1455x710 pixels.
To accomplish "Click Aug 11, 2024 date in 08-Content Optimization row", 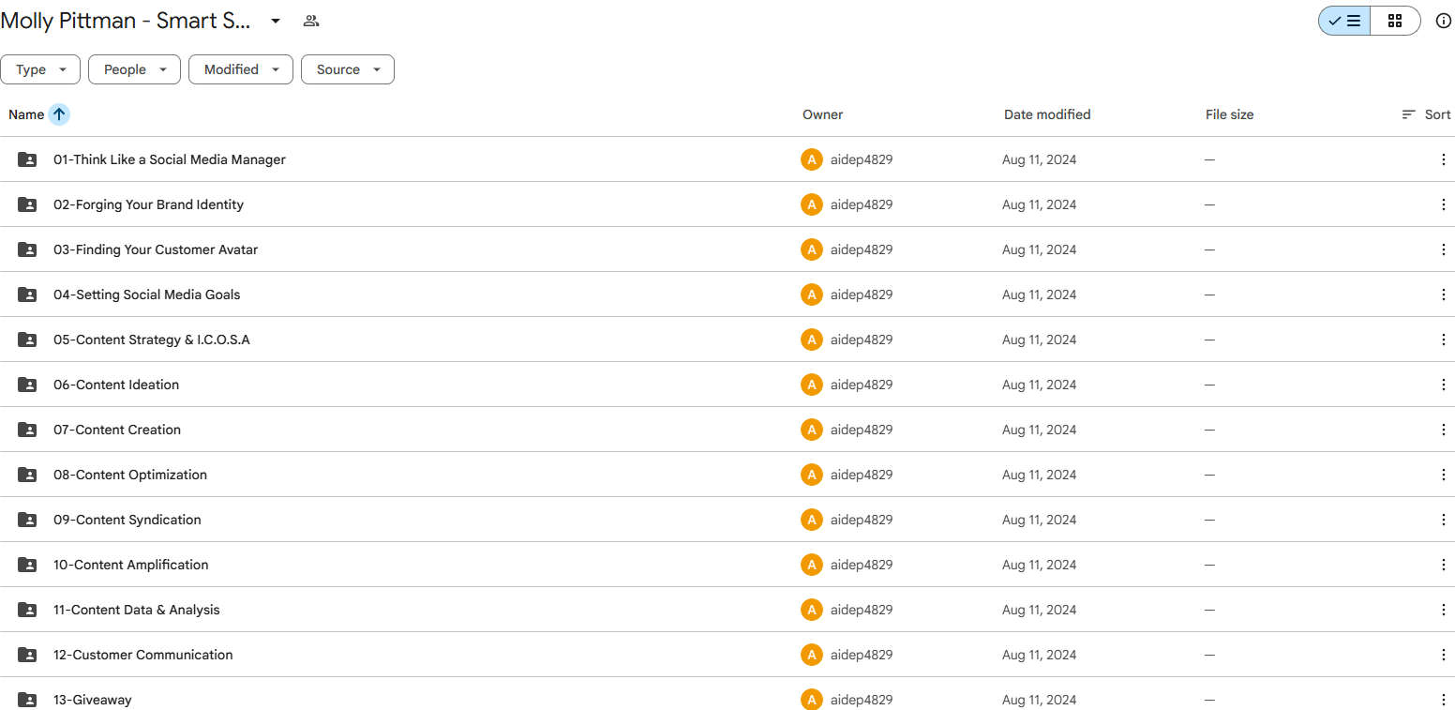I will pyautogui.click(x=1040, y=475).
